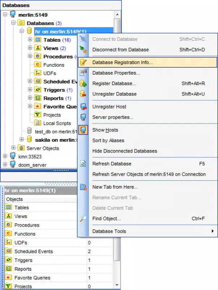Click the Disconnect from Database plug icon
This screenshot has width=218, height=290.
[x=83, y=50]
